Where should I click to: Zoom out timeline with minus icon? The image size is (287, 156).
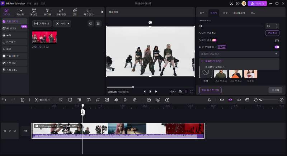click(x=256, y=100)
